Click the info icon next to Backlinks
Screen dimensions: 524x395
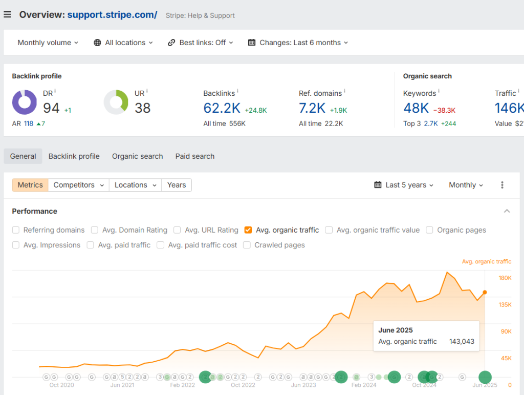tap(237, 92)
